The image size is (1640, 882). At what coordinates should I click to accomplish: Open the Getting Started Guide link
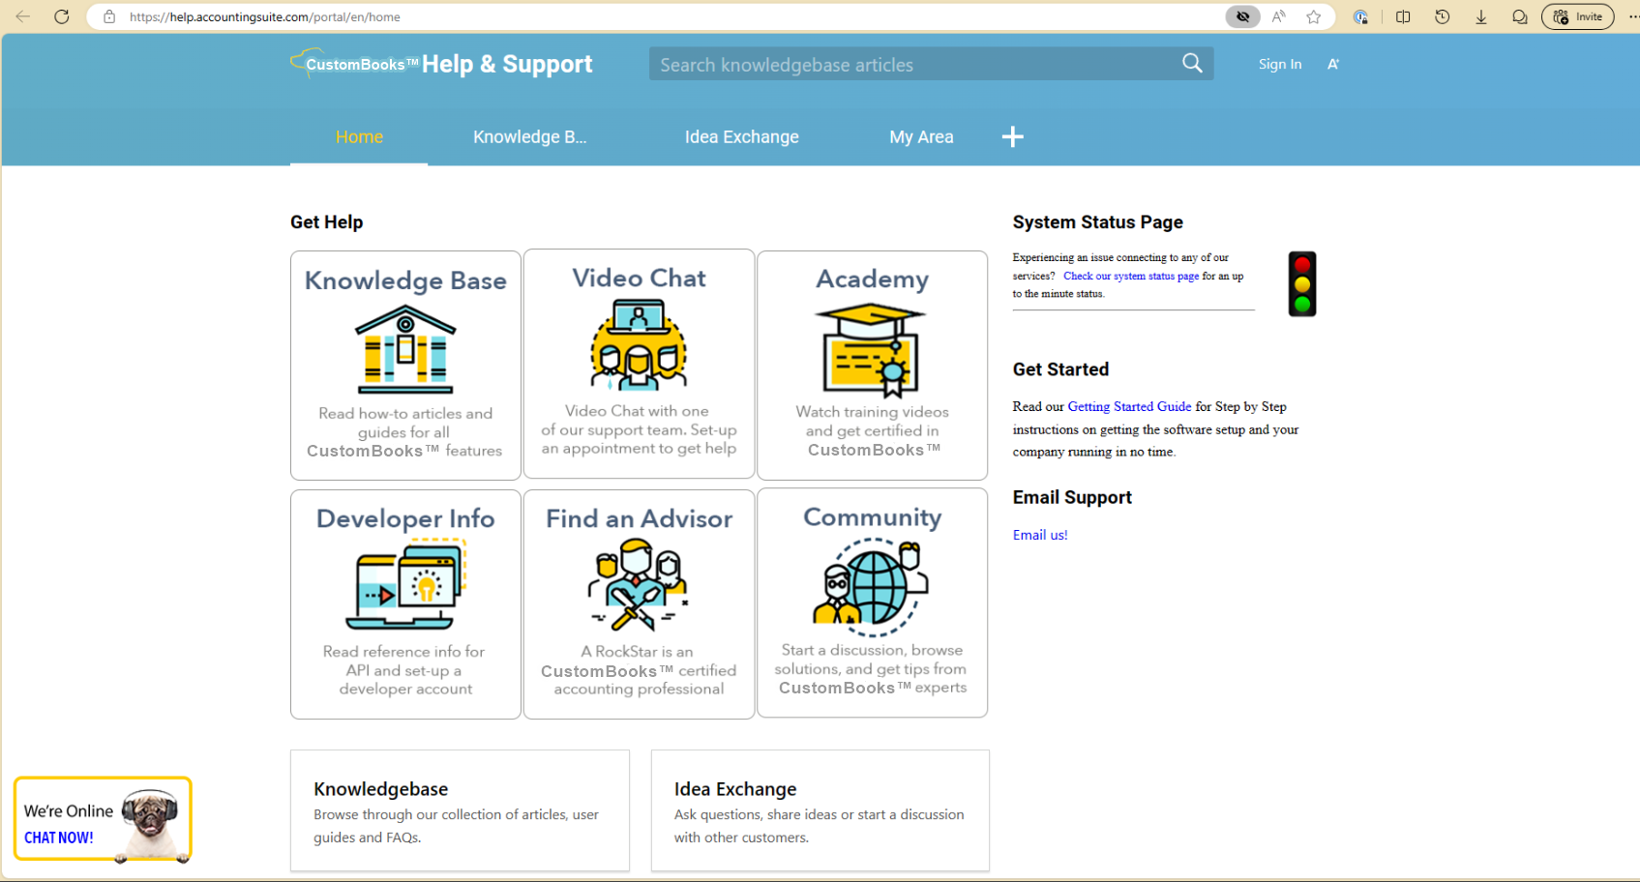tap(1129, 407)
